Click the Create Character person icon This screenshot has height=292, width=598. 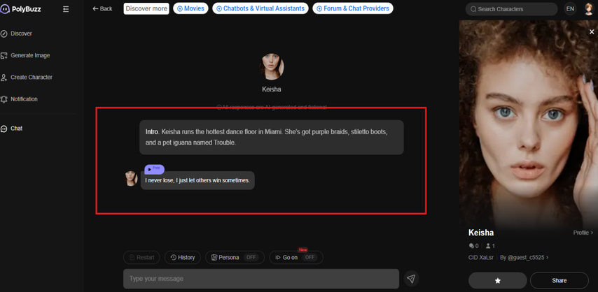(x=4, y=78)
